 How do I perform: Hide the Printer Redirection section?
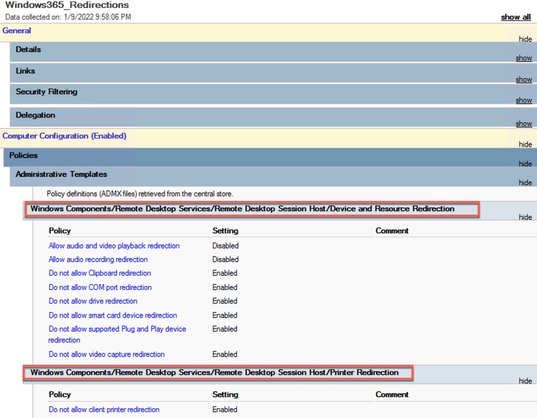tap(525, 381)
